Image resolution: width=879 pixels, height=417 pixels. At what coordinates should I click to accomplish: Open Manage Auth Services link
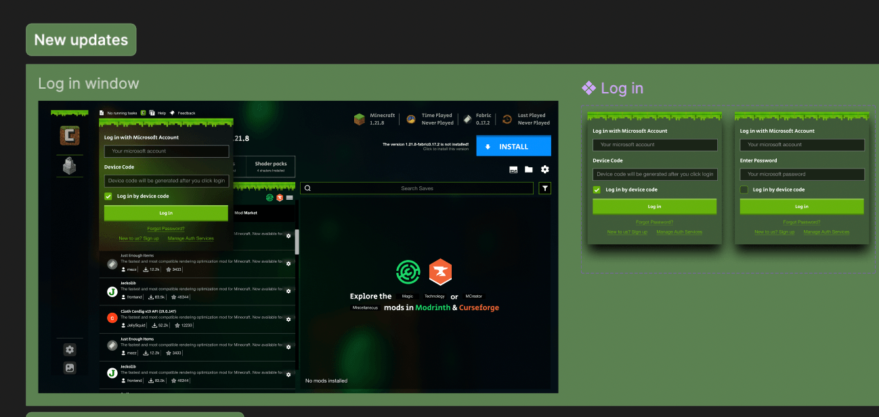coord(190,238)
